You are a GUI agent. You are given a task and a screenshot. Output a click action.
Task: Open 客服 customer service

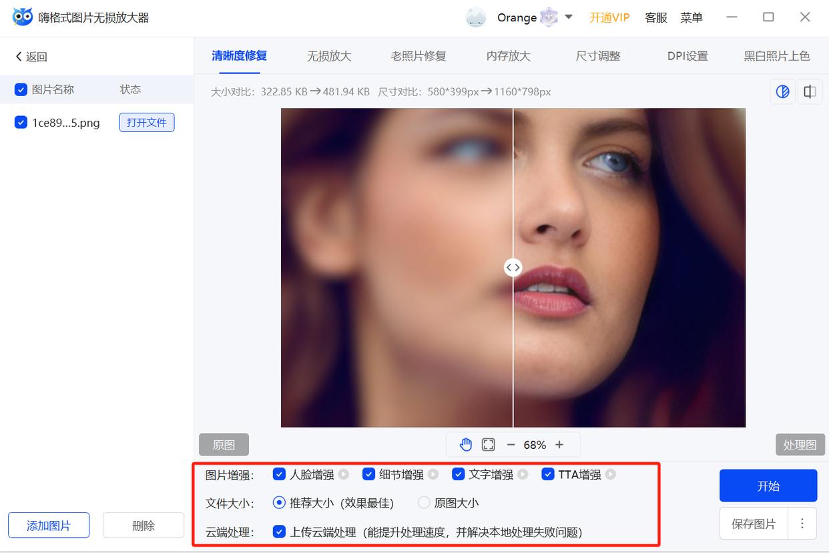656,17
